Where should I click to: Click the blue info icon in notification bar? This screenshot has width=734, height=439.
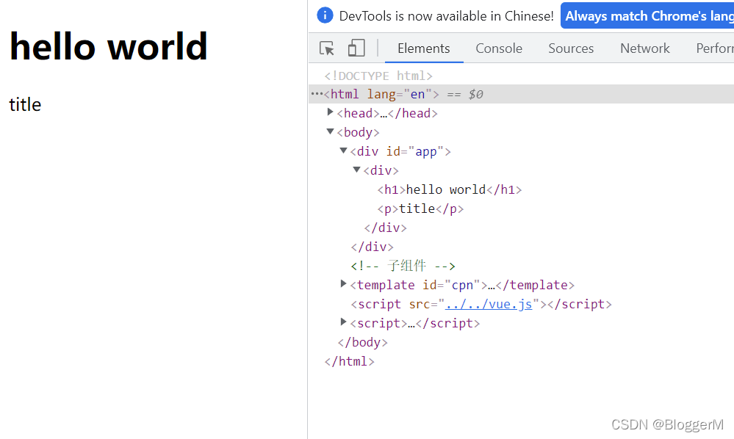(x=325, y=15)
